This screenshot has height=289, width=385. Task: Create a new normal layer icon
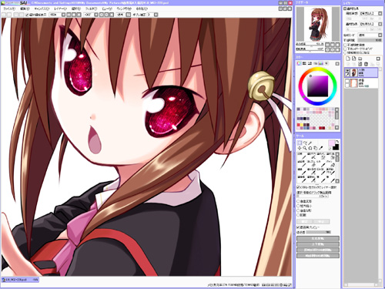point(348,59)
